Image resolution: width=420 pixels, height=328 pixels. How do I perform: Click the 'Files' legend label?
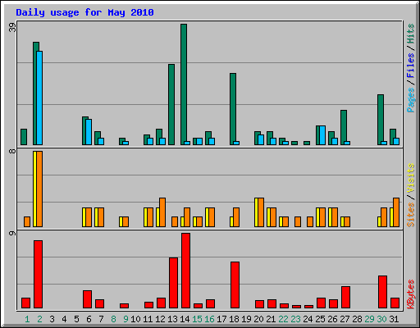pos(410,66)
